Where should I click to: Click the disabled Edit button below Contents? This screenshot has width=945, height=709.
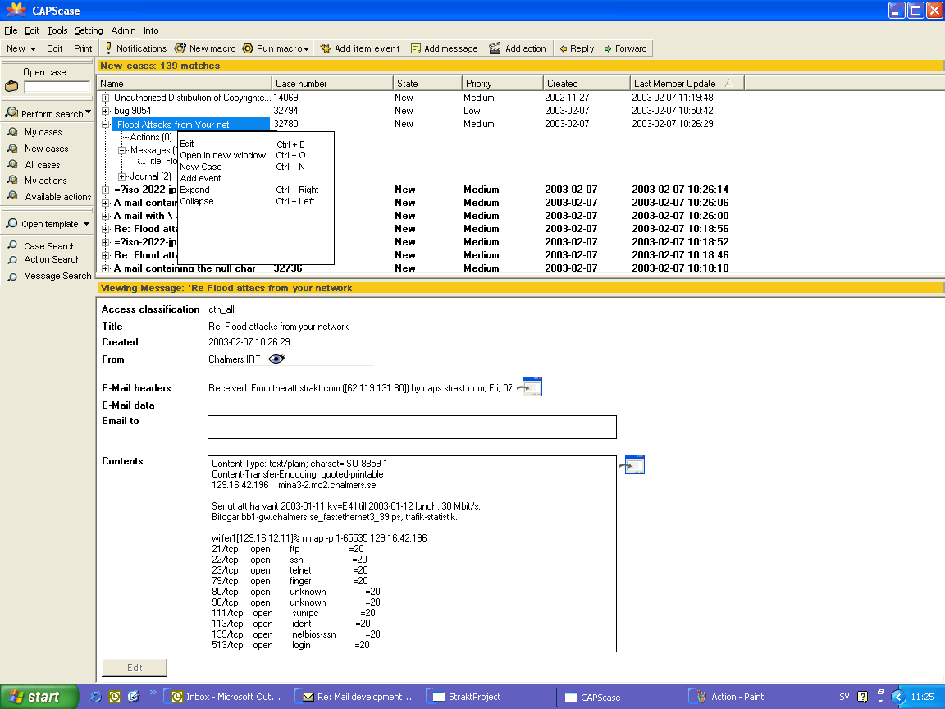click(135, 667)
